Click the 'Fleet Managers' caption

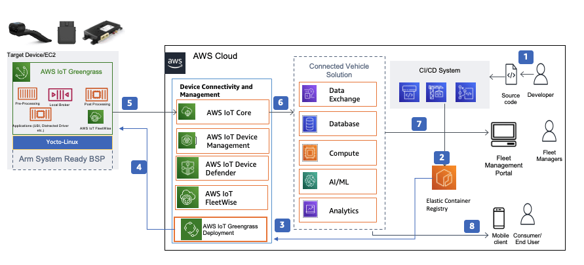(x=549, y=155)
